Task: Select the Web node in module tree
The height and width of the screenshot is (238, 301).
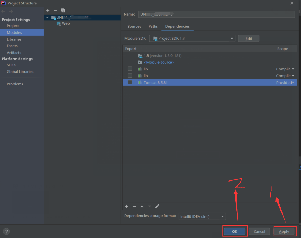Action: click(x=66, y=23)
